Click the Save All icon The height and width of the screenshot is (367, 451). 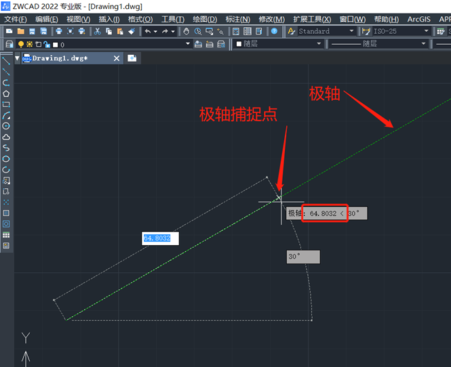tap(43, 31)
